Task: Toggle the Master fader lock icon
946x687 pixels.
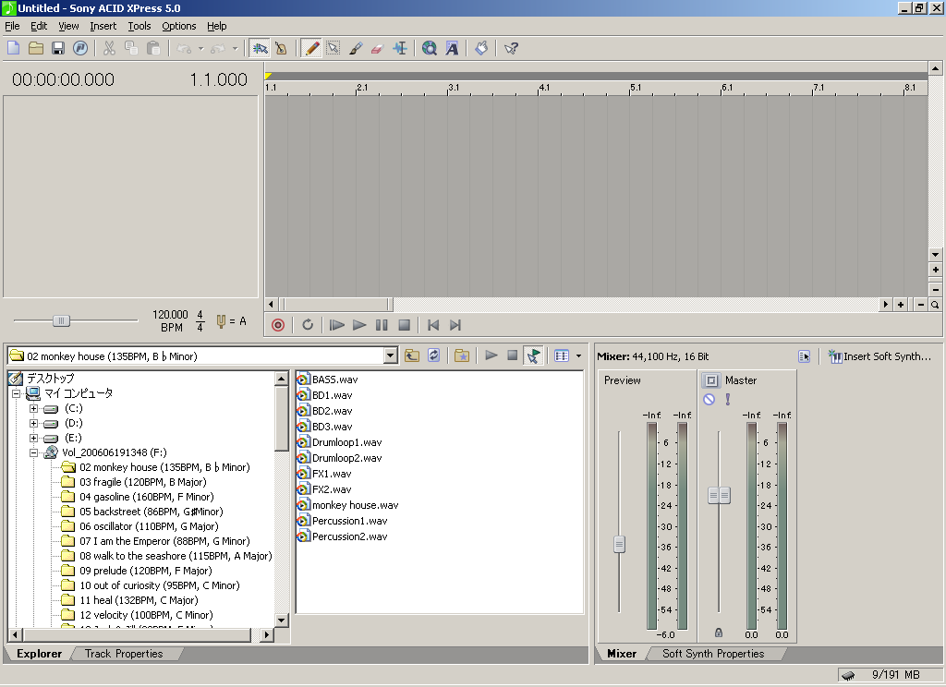Action: pyautogui.click(x=719, y=633)
